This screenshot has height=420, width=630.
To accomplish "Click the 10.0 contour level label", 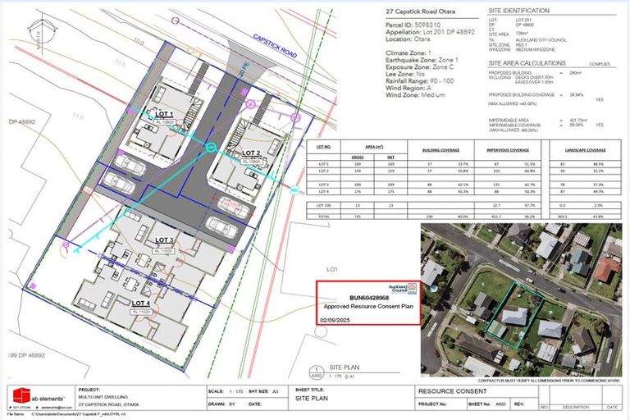I will (x=139, y=41).
